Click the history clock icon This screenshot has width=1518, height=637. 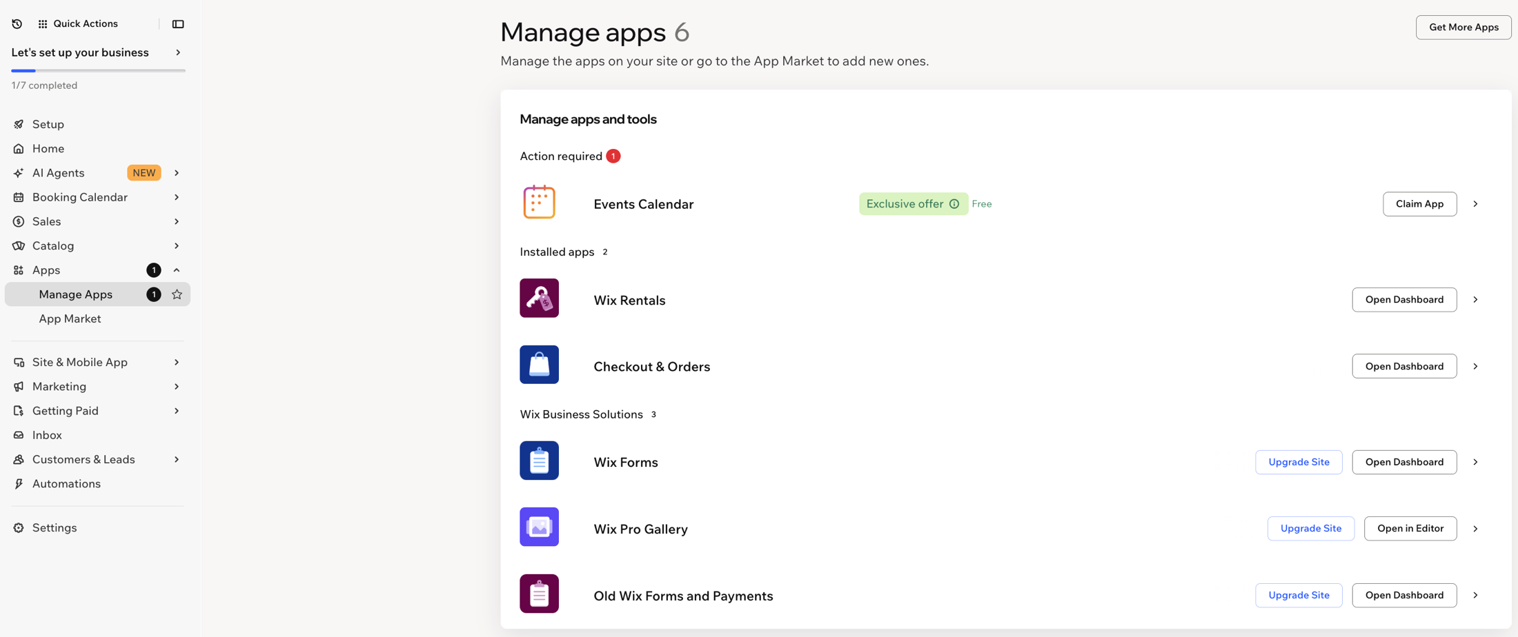tap(17, 24)
